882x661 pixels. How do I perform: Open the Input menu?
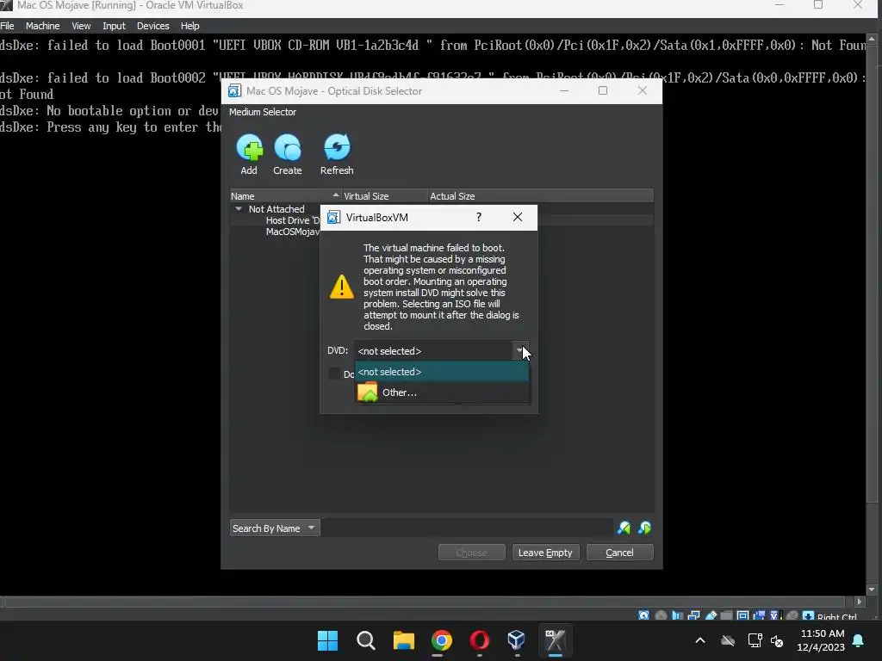[115, 26]
